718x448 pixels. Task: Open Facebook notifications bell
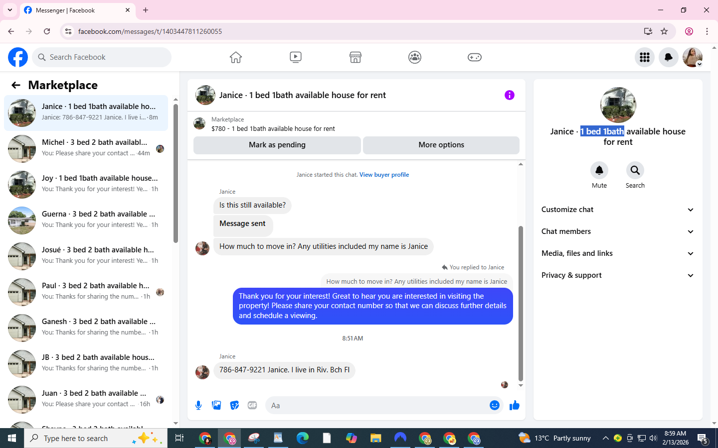point(669,57)
